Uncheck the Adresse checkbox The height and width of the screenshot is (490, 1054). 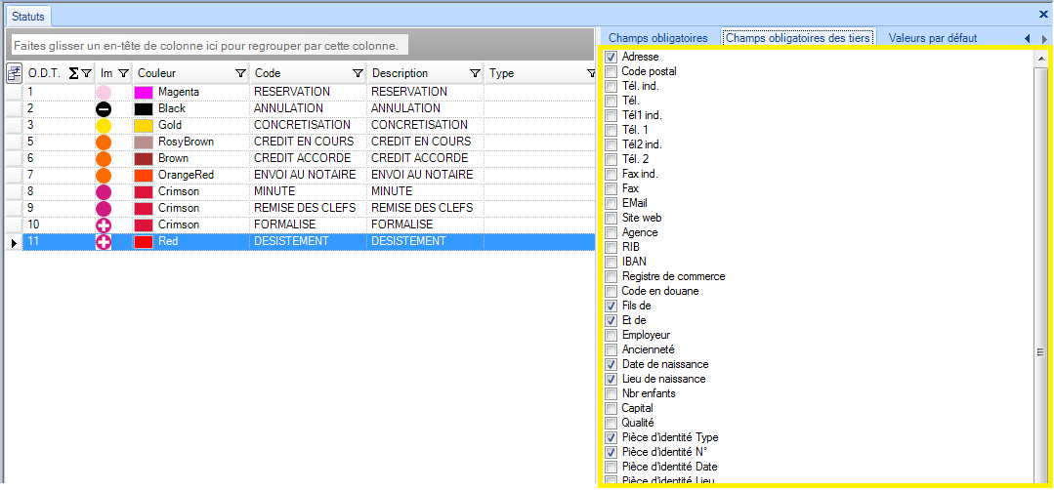(611, 58)
